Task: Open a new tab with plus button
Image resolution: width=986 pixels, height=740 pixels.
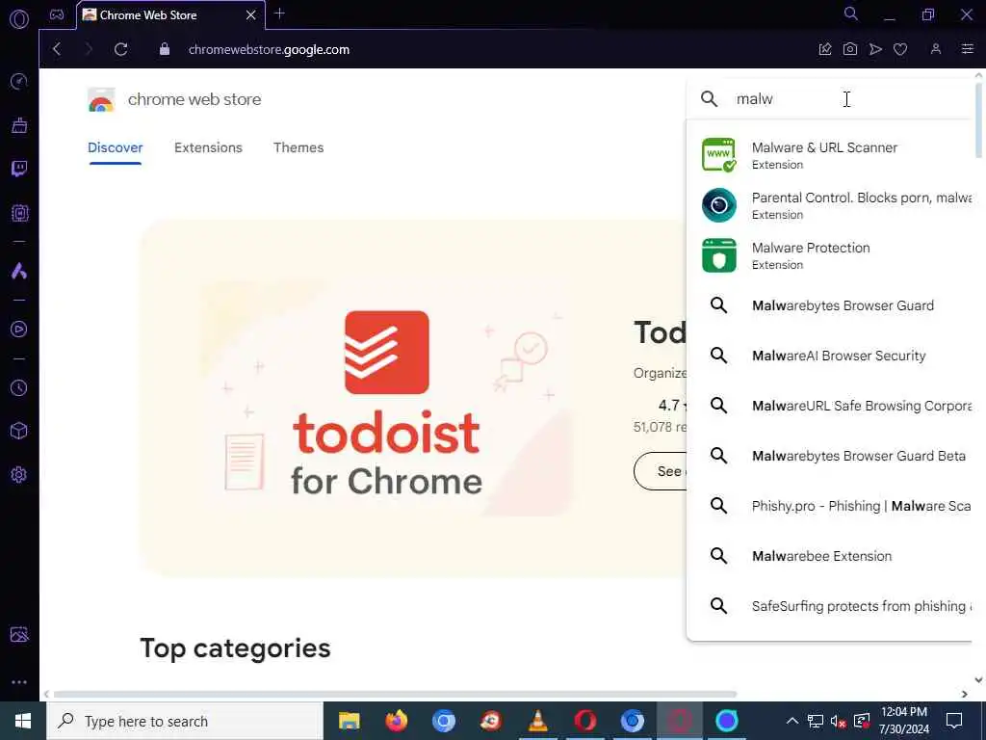Action: [x=280, y=13]
